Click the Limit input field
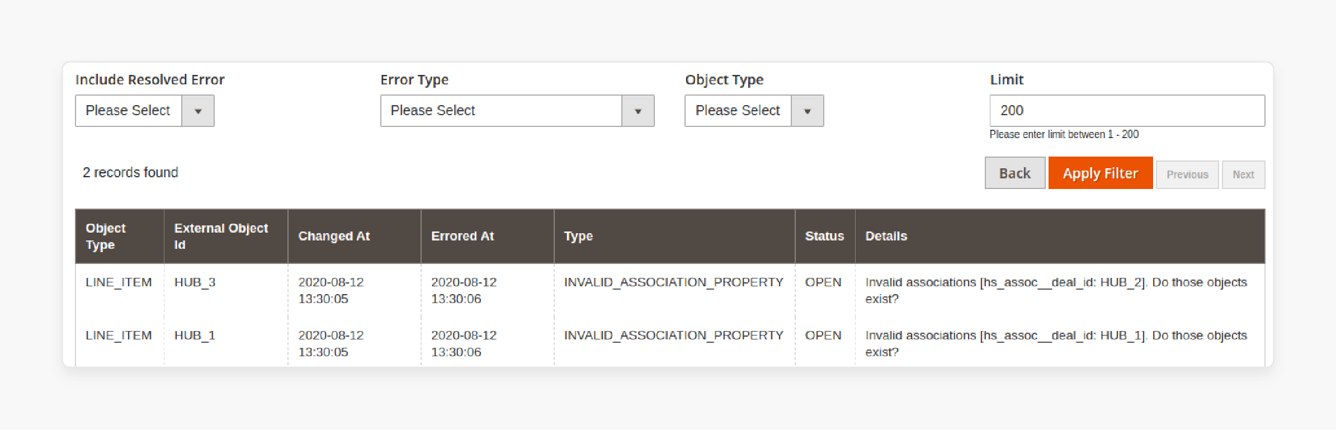The height and width of the screenshot is (430, 1336). (1127, 111)
